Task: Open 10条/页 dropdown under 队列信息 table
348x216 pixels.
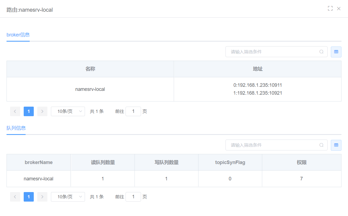Action: 68,197
